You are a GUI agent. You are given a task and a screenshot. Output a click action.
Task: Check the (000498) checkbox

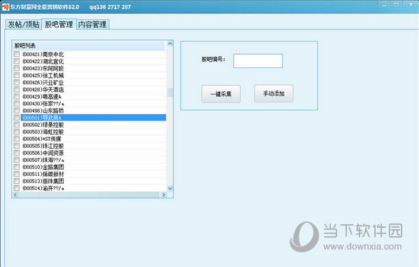tap(17, 110)
